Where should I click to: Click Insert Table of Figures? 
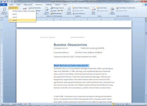click(81, 8)
